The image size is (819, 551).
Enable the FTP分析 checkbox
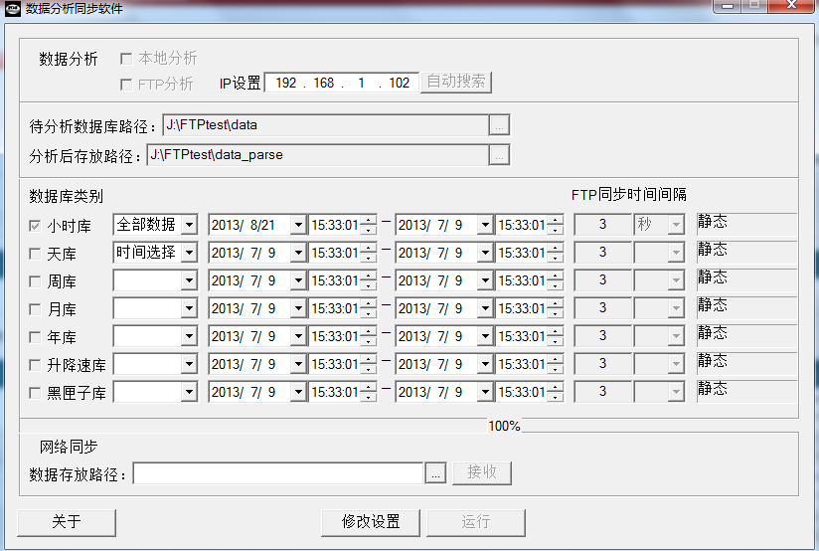[126, 85]
